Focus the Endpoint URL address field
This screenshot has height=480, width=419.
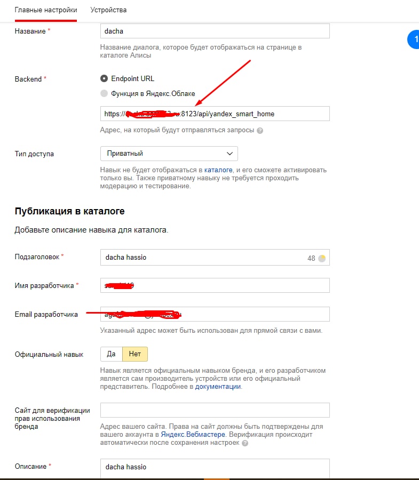tap(215, 114)
